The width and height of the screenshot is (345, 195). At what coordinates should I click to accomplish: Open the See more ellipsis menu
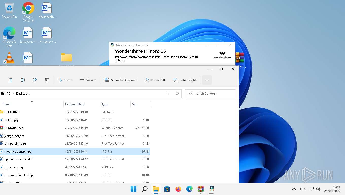tap(207, 80)
